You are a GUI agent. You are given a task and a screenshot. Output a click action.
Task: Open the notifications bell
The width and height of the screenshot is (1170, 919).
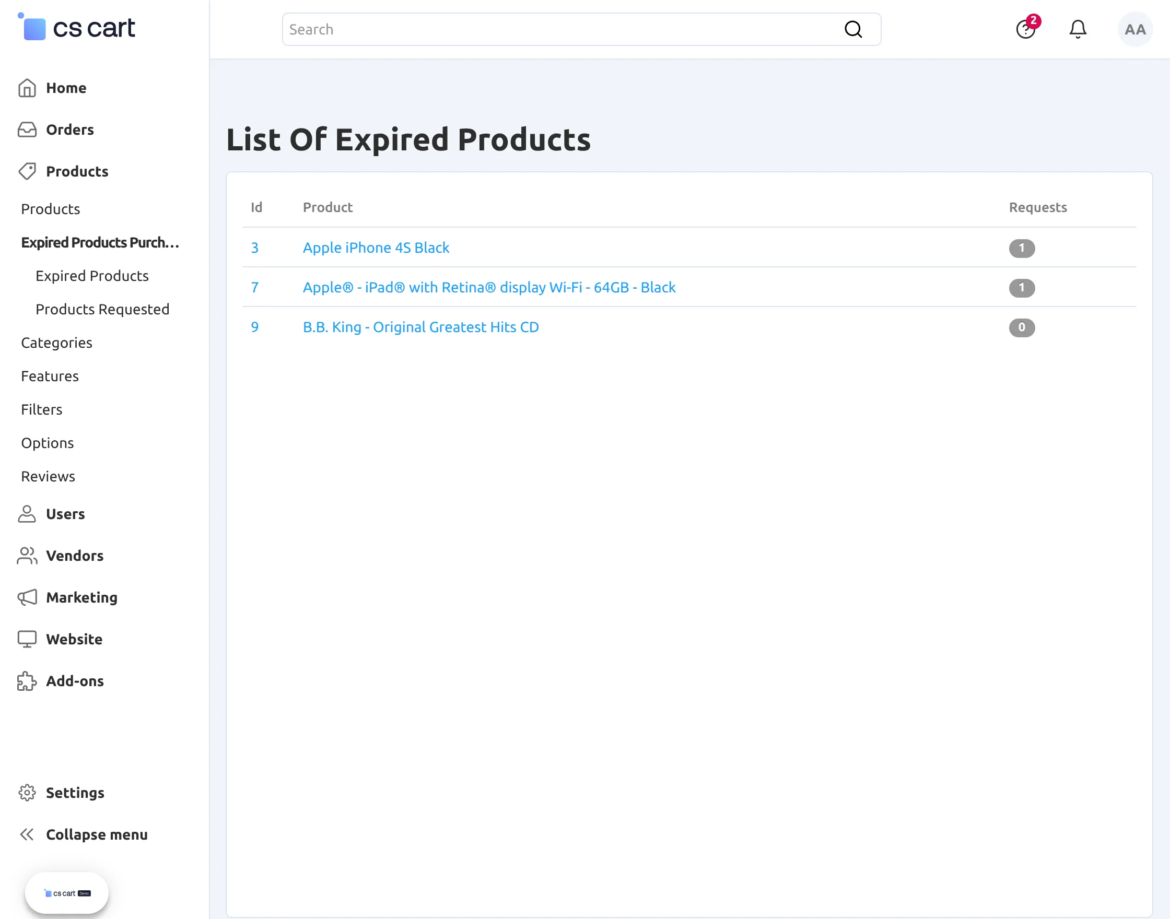[1078, 29]
